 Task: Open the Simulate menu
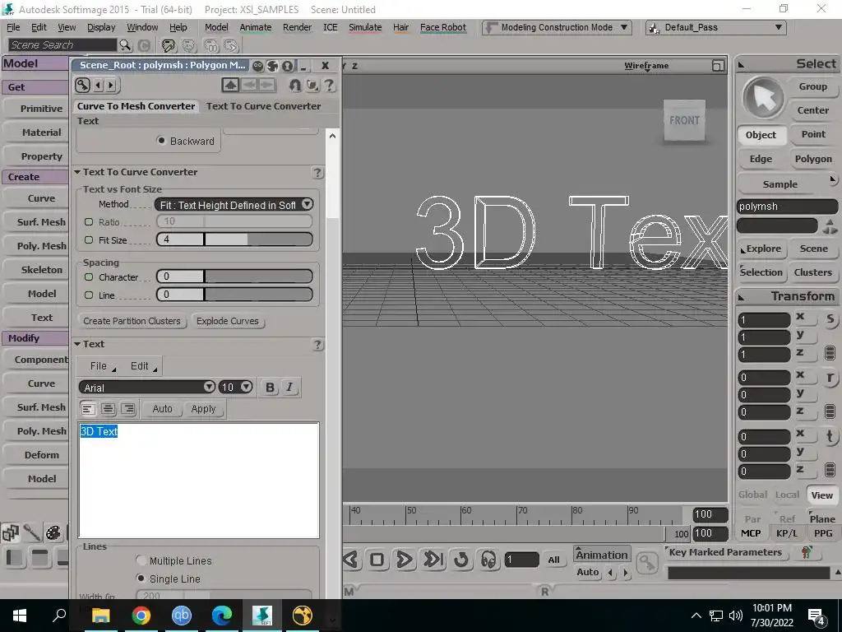[x=365, y=27]
